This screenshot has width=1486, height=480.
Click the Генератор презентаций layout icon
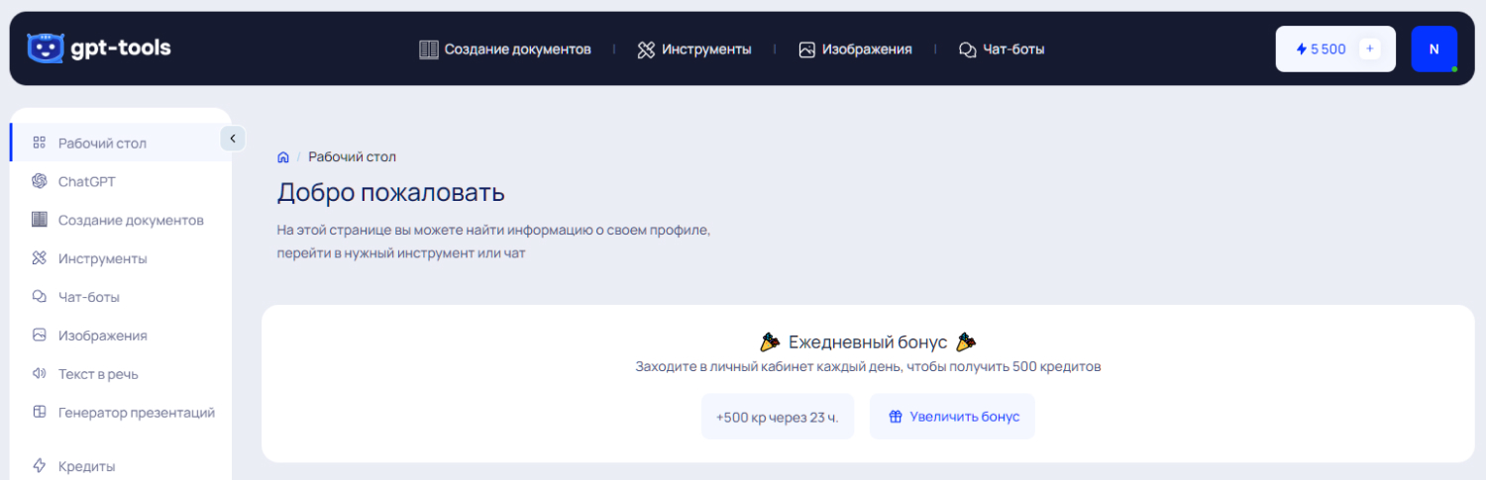pyautogui.click(x=40, y=413)
